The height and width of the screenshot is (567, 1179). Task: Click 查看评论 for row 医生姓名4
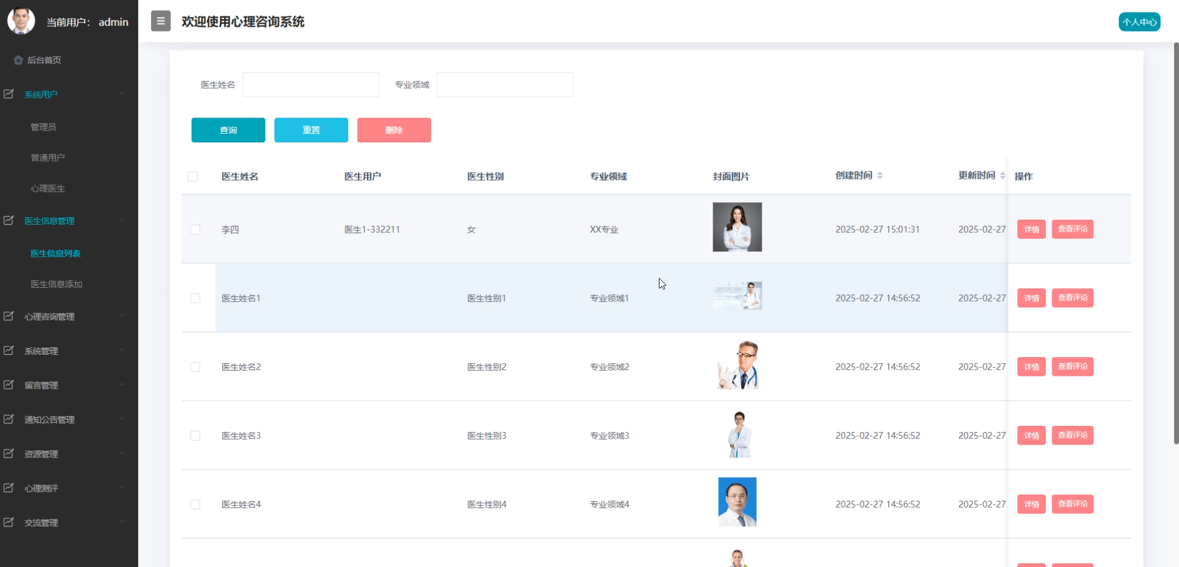(1072, 504)
